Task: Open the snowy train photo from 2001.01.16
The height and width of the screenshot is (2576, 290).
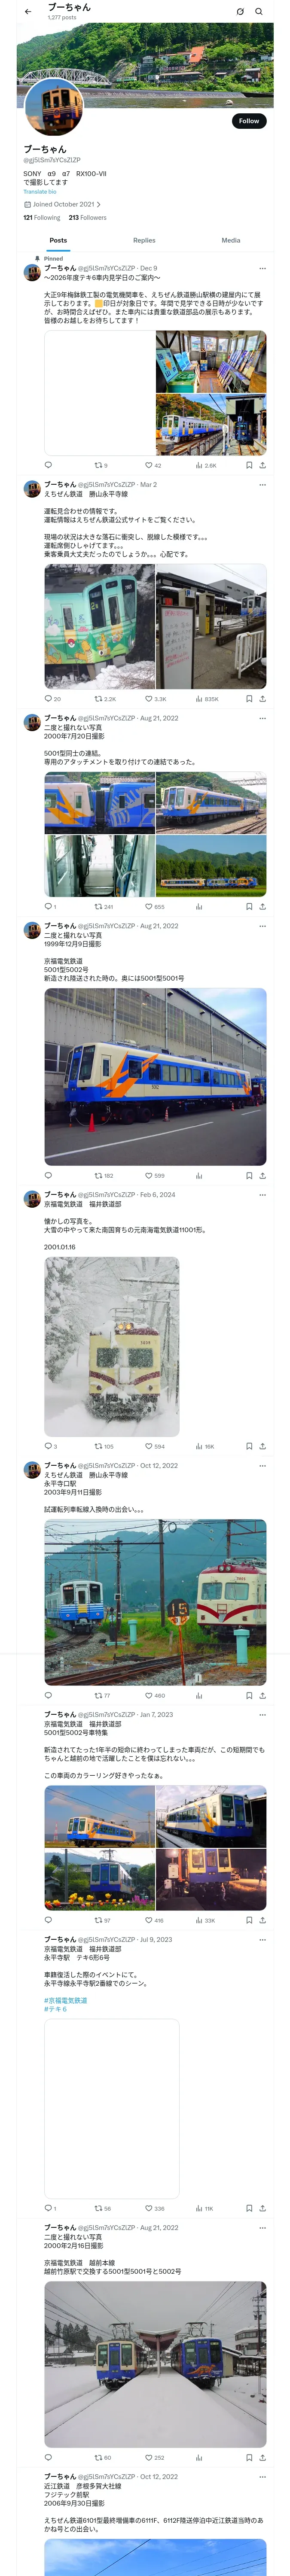Action: tap(112, 1346)
